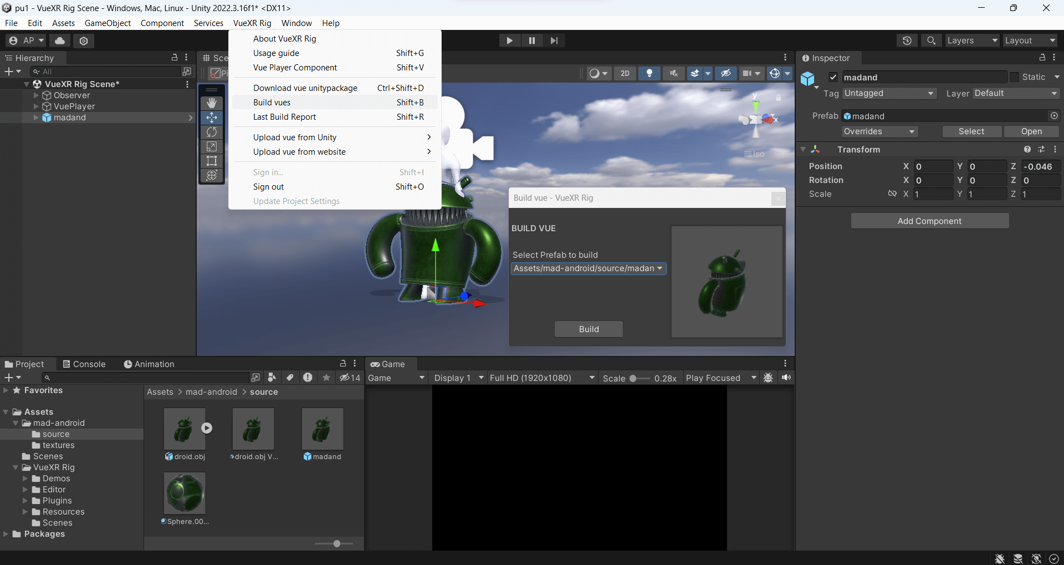Toggle 2D scene view mode

(625, 73)
